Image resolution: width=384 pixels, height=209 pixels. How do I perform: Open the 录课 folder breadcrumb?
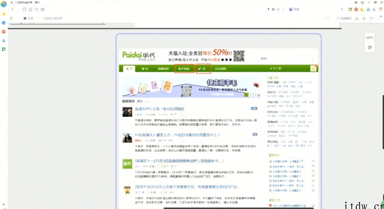(28, 18)
